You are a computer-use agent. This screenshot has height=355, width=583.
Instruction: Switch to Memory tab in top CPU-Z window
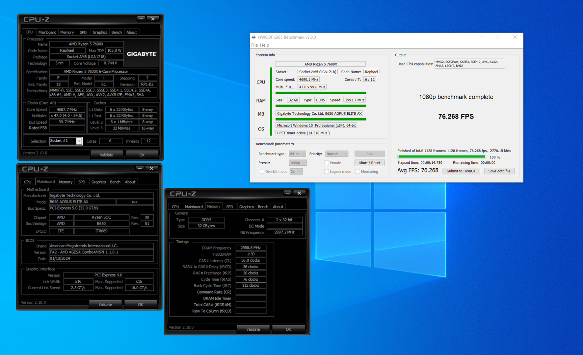pos(67,32)
